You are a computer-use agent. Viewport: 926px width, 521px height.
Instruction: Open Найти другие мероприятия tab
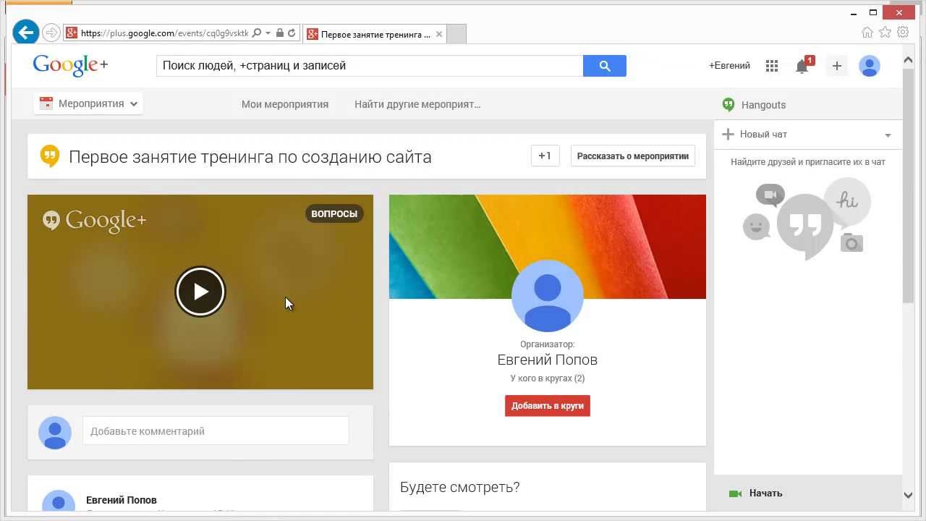coord(417,104)
